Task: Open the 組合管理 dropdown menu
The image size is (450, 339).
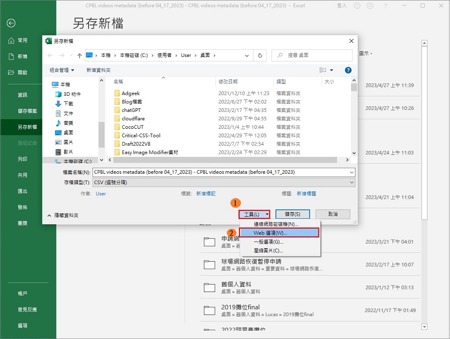Action: click(61, 70)
